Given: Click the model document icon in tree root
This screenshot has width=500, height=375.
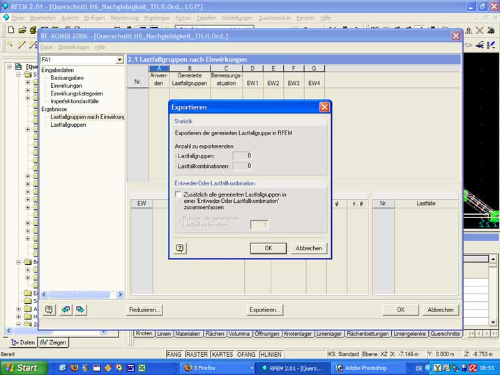Looking at the screenshot, I should pos(19,66).
